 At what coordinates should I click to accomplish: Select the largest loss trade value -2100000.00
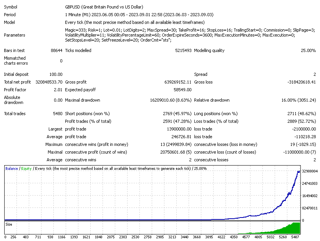click(304, 129)
